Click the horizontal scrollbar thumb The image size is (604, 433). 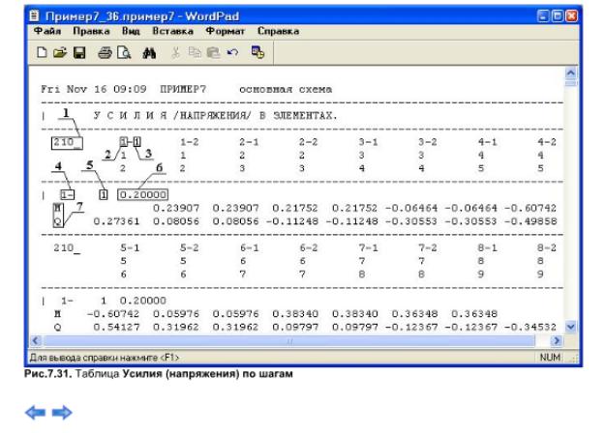coord(289,341)
